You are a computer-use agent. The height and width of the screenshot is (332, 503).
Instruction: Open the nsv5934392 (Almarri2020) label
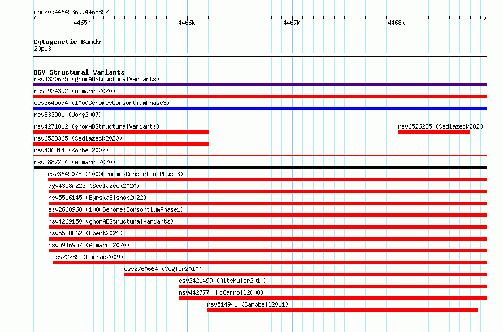pos(75,91)
